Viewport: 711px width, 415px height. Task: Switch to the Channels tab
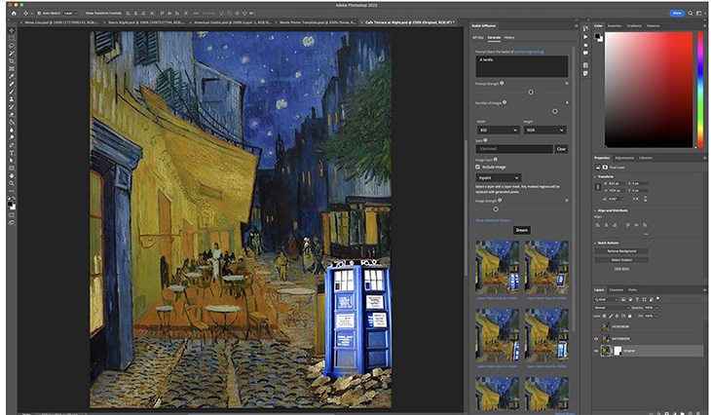coord(616,290)
